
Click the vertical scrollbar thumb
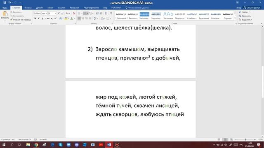(x=262, y=82)
